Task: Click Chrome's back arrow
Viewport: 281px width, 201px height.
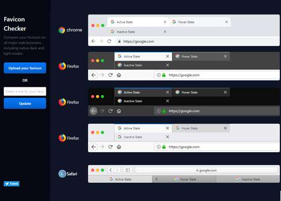Action: point(93,41)
